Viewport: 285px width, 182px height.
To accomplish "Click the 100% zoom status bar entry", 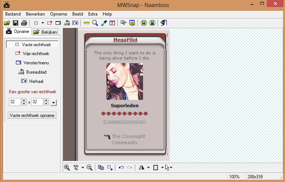I will click(x=234, y=176).
